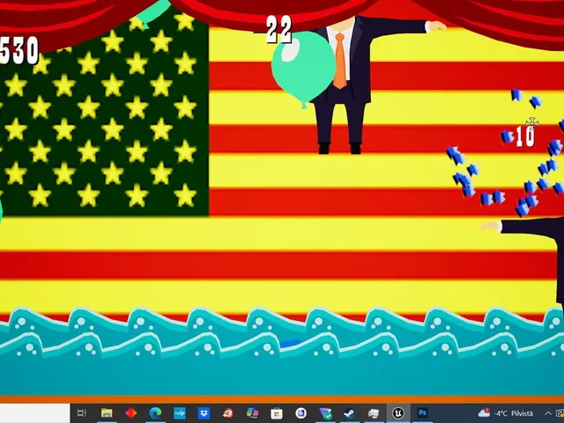Open the Microsoft Store icon
Image resolution: width=564 pixels, height=423 pixels.
click(x=276, y=413)
